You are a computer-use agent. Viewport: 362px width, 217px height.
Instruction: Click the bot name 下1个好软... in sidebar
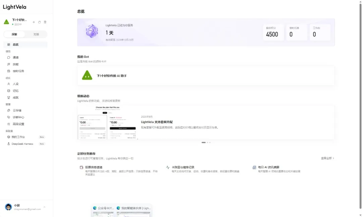point(19,20)
